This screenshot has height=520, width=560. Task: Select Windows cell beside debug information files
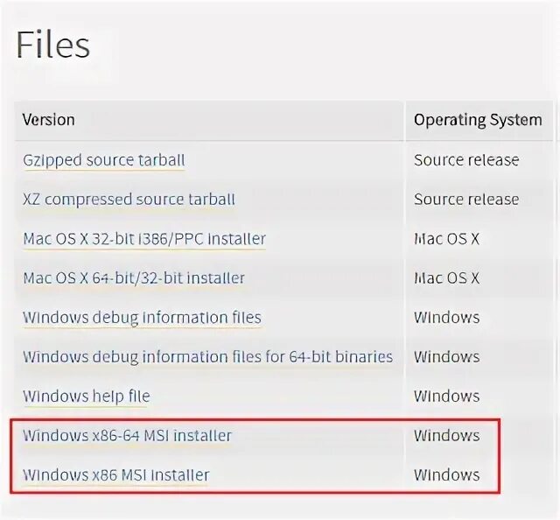pos(447,318)
